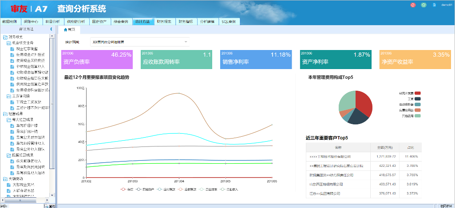Collapse sidebar using the double-chevron icon
Viewport: 455px width, 208px height.
[x=51, y=29]
